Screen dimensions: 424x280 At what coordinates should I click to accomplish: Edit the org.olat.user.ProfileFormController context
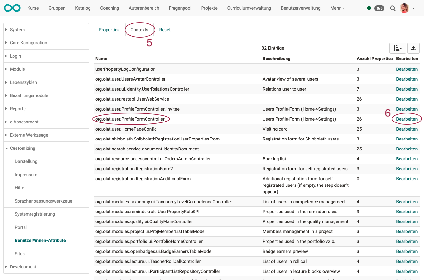(x=407, y=119)
